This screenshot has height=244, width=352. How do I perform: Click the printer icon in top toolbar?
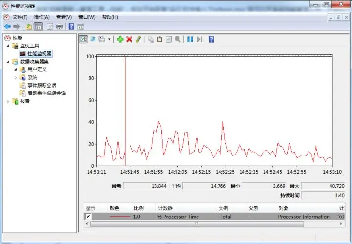click(x=59, y=27)
